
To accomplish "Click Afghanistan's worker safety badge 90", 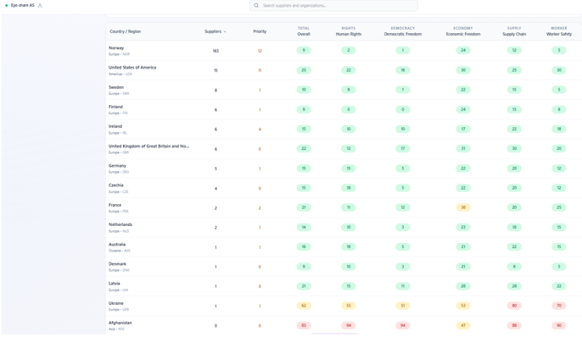I will point(559,325).
